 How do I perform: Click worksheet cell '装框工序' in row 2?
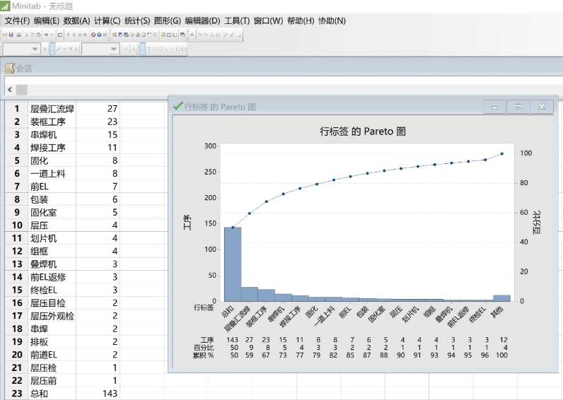tap(52, 122)
